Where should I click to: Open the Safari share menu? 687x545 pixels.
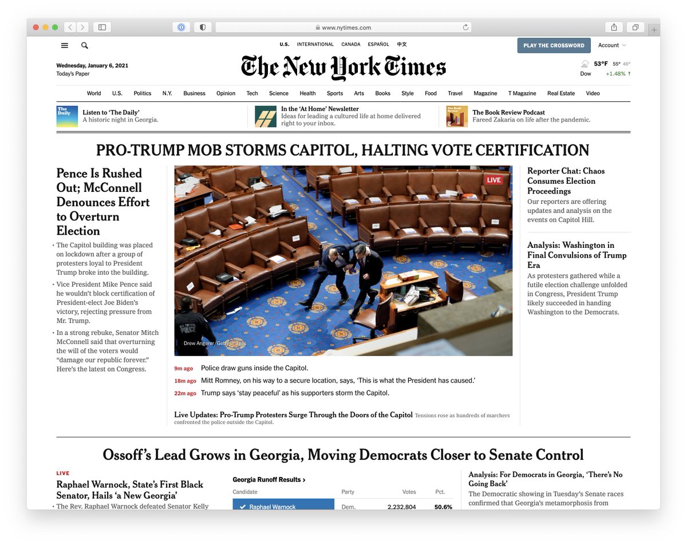click(x=614, y=27)
